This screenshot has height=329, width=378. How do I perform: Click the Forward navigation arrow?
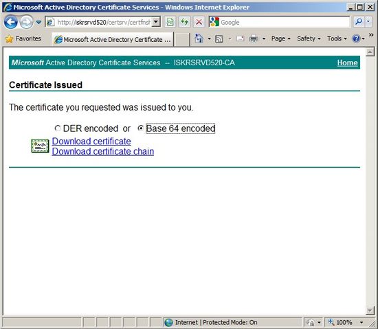[x=26, y=22]
